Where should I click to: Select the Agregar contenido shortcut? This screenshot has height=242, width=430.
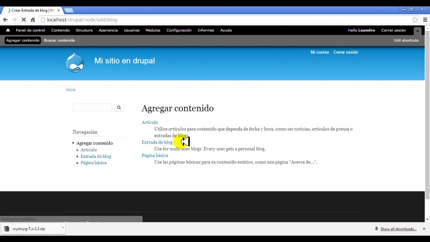coord(23,40)
